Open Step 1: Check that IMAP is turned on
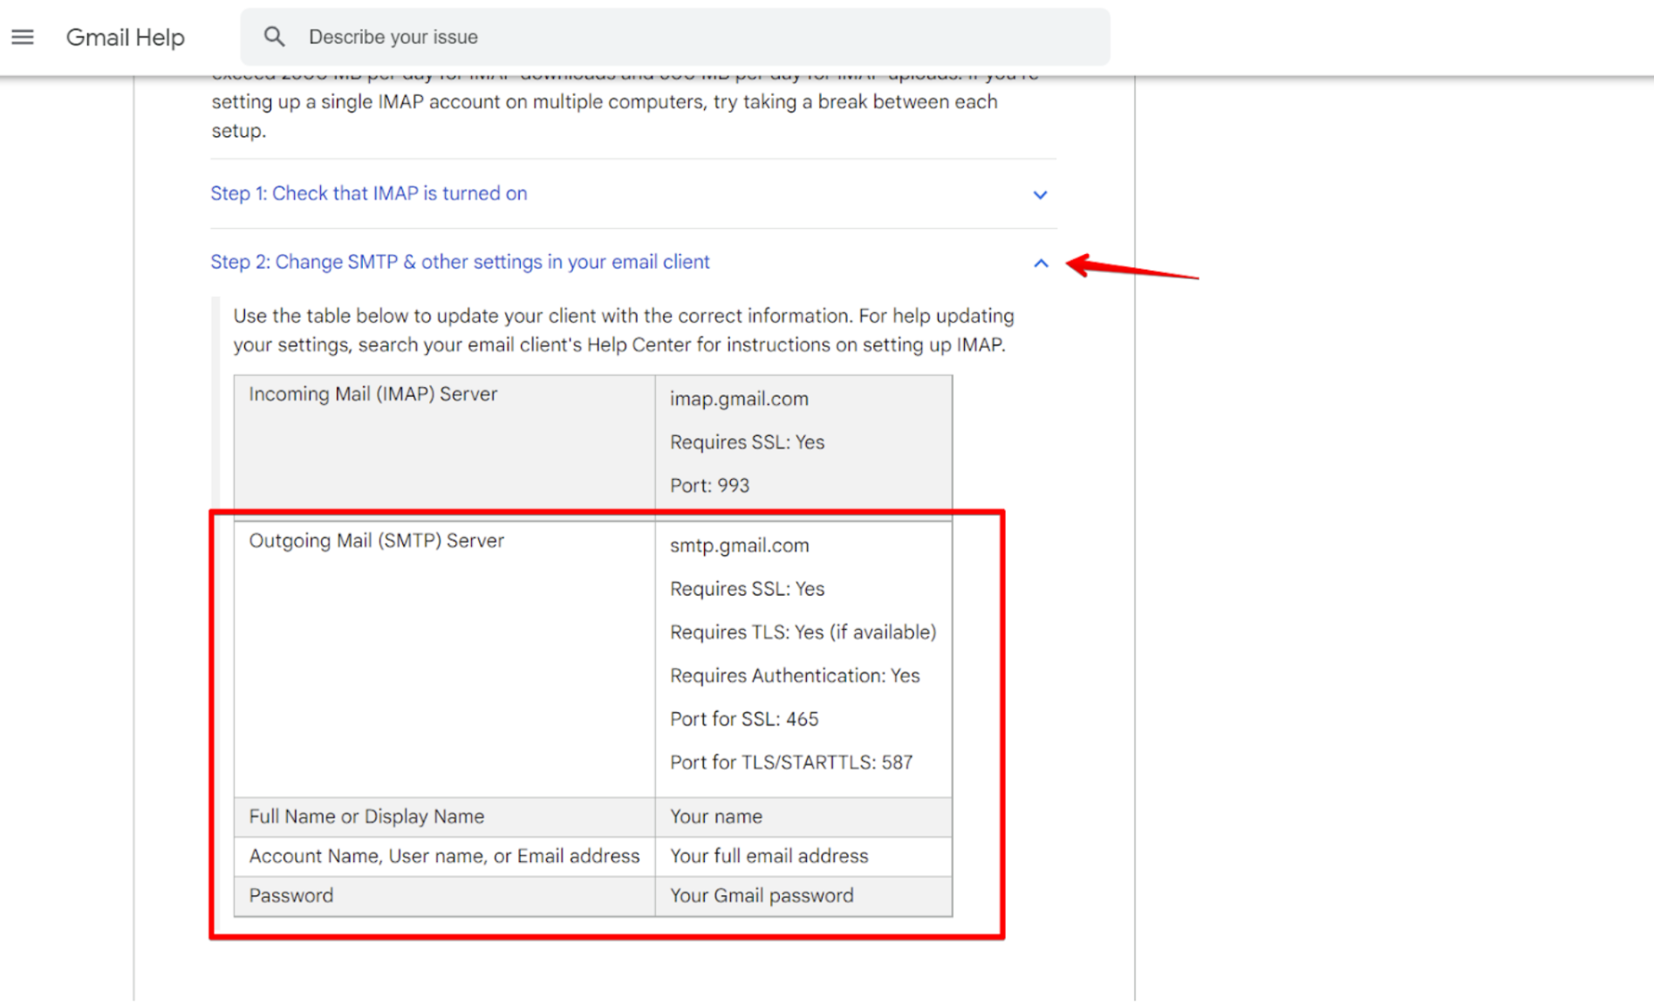1654x1005 pixels. (368, 194)
